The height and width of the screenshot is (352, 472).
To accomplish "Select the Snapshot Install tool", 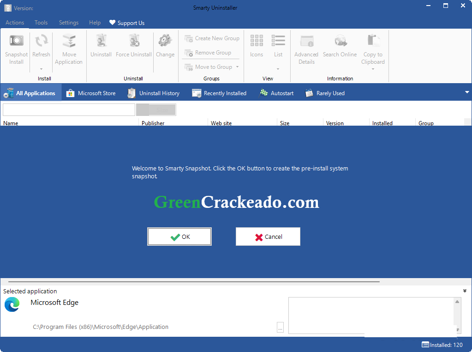I will [x=16, y=49].
